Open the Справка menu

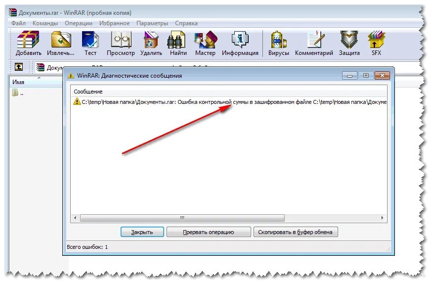[x=186, y=23]
